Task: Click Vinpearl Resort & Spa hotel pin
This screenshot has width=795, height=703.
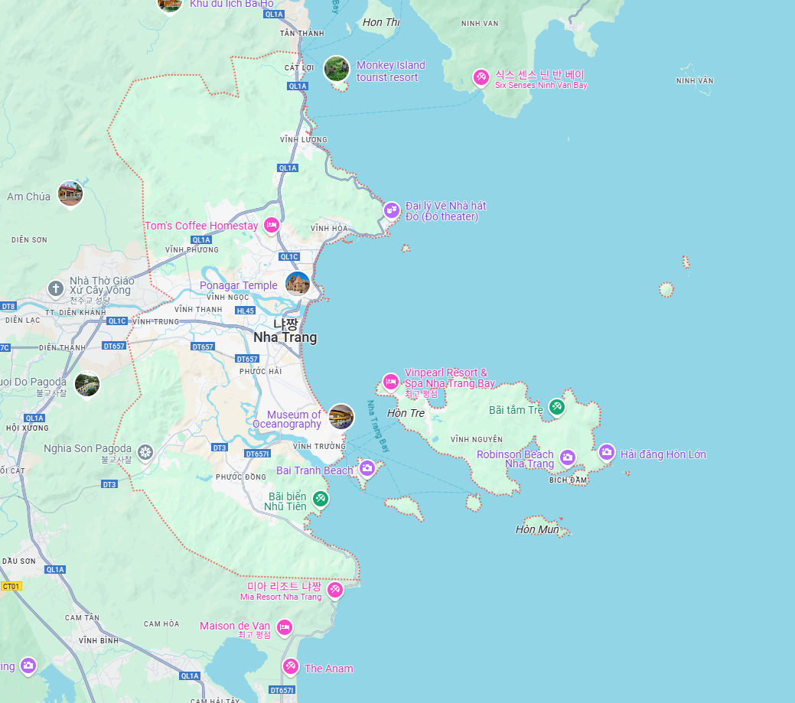Action: pyautogui.click(x=390, y=382)
